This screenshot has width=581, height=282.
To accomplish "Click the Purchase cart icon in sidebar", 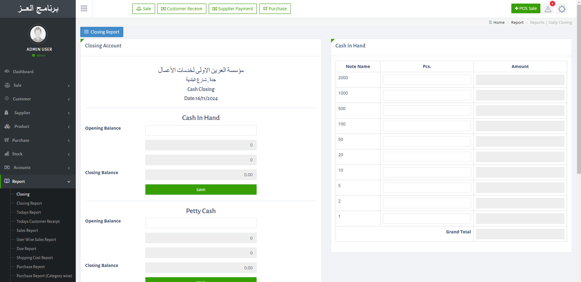I will pos(7,140).
